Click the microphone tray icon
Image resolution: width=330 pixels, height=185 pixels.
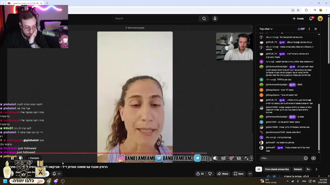point(298,181)
